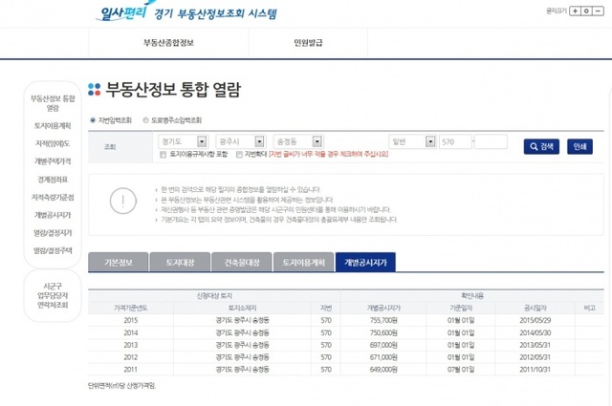
Task: Click the 697,000원 price cell
Action: (x=383, y=345)
